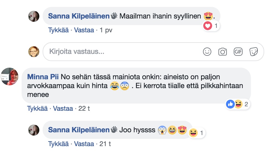Click Vastaa under Joo hyssss comment
The image size is (270, 153).
84,144
